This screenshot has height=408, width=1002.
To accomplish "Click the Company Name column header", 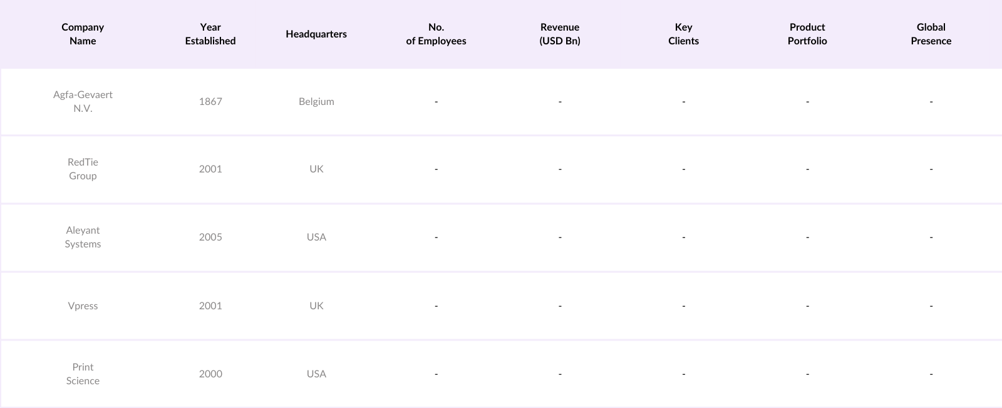I will 83,34.
